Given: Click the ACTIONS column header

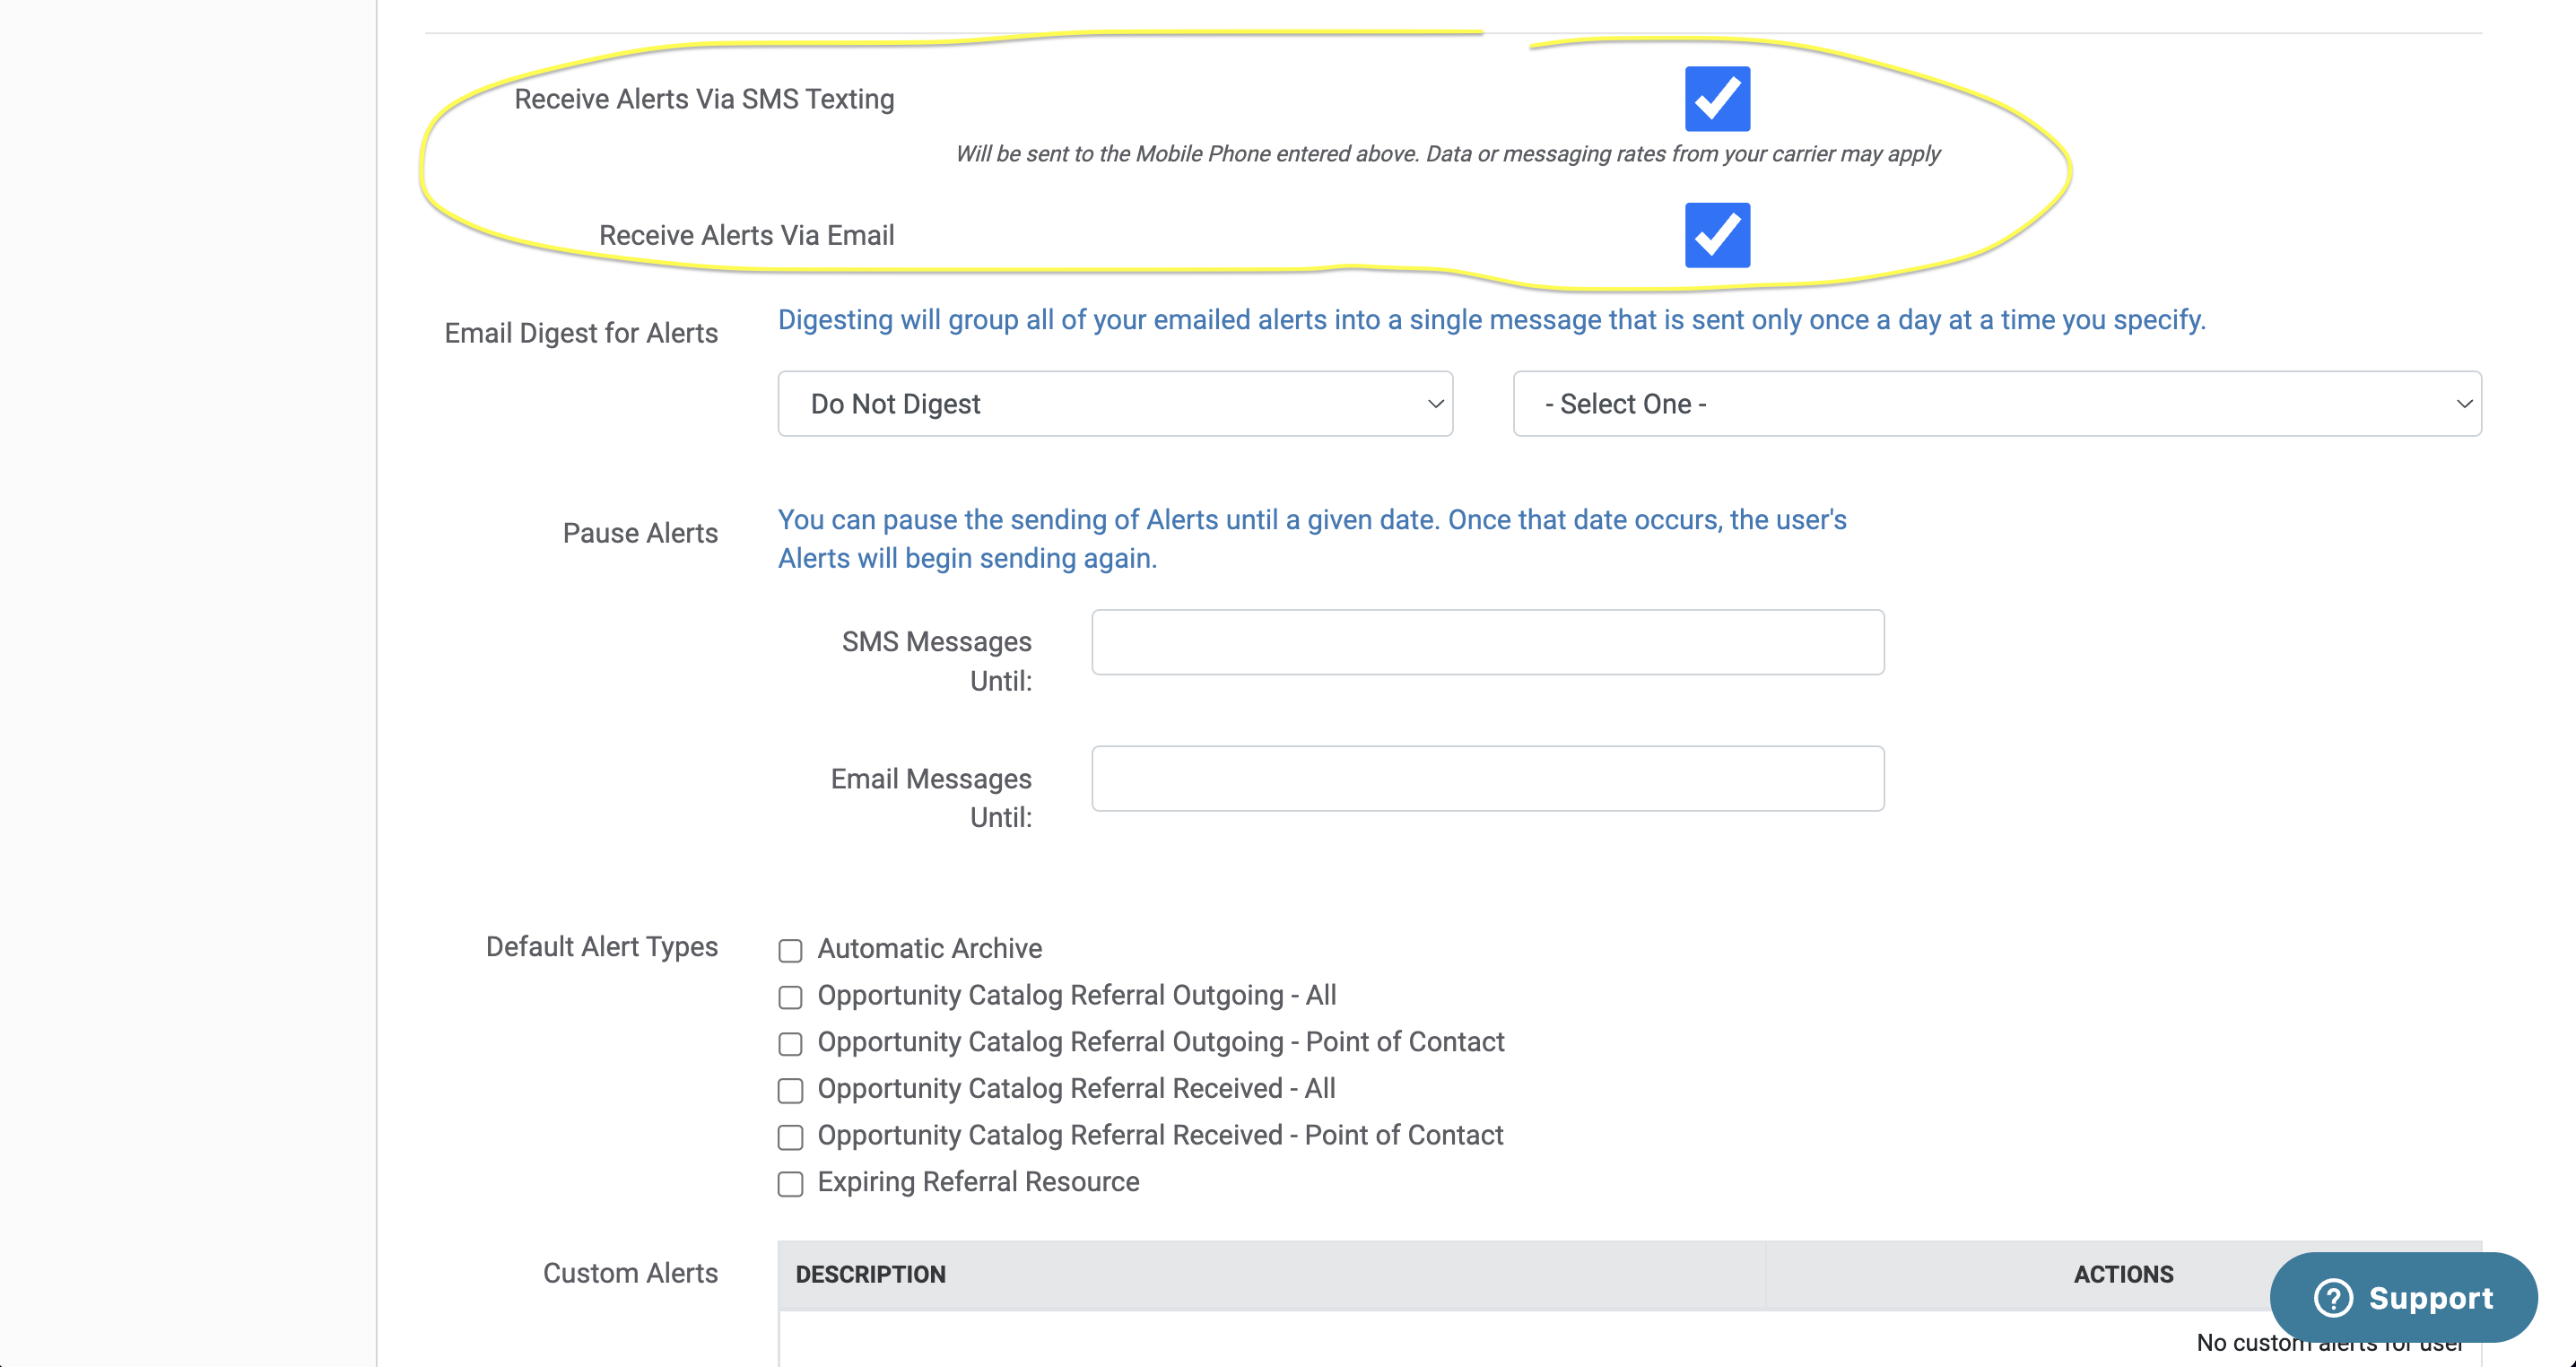Looking at the screenshot, I should coord(2122,1274).
